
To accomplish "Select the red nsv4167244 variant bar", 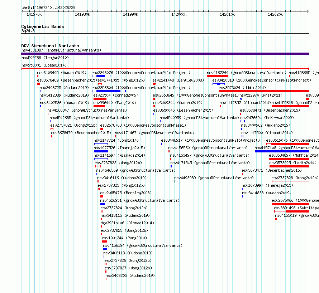I will (x=218, y=76).
